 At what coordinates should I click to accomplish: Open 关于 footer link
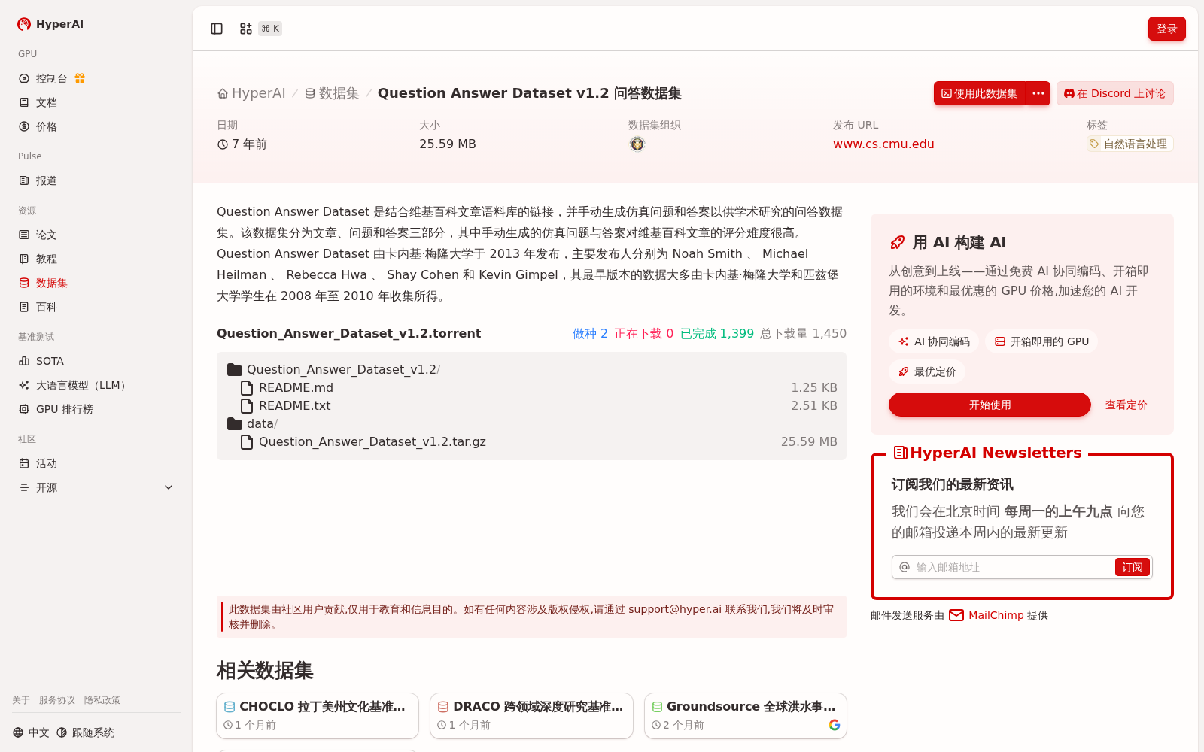(x=21, y=700)
